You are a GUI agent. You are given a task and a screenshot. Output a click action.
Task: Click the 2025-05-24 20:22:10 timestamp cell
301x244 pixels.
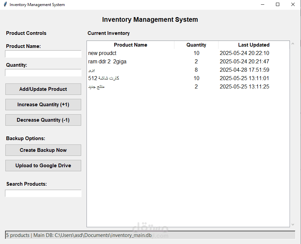(244, 53)
